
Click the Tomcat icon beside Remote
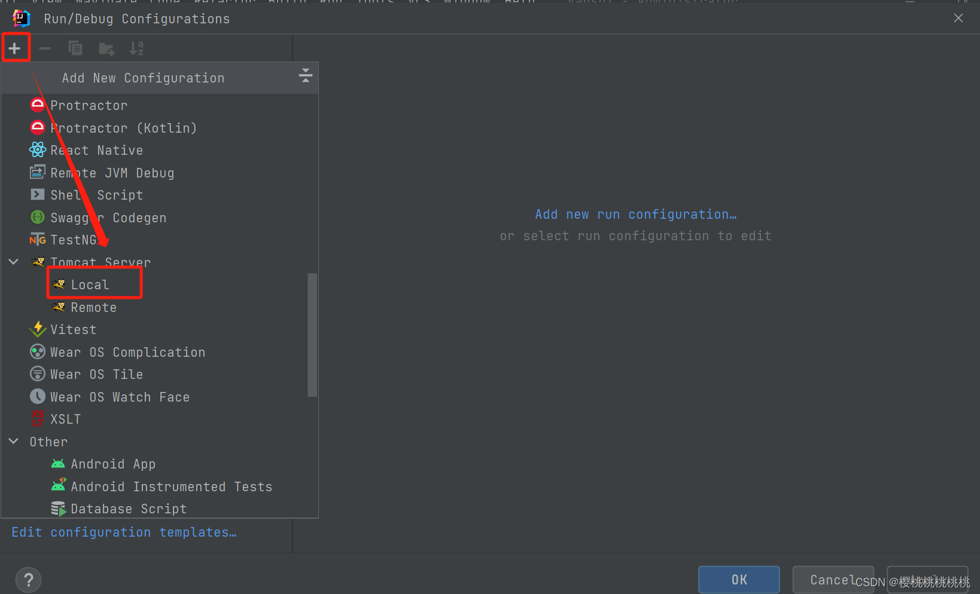pyautogui.click(x=58, y=307)
